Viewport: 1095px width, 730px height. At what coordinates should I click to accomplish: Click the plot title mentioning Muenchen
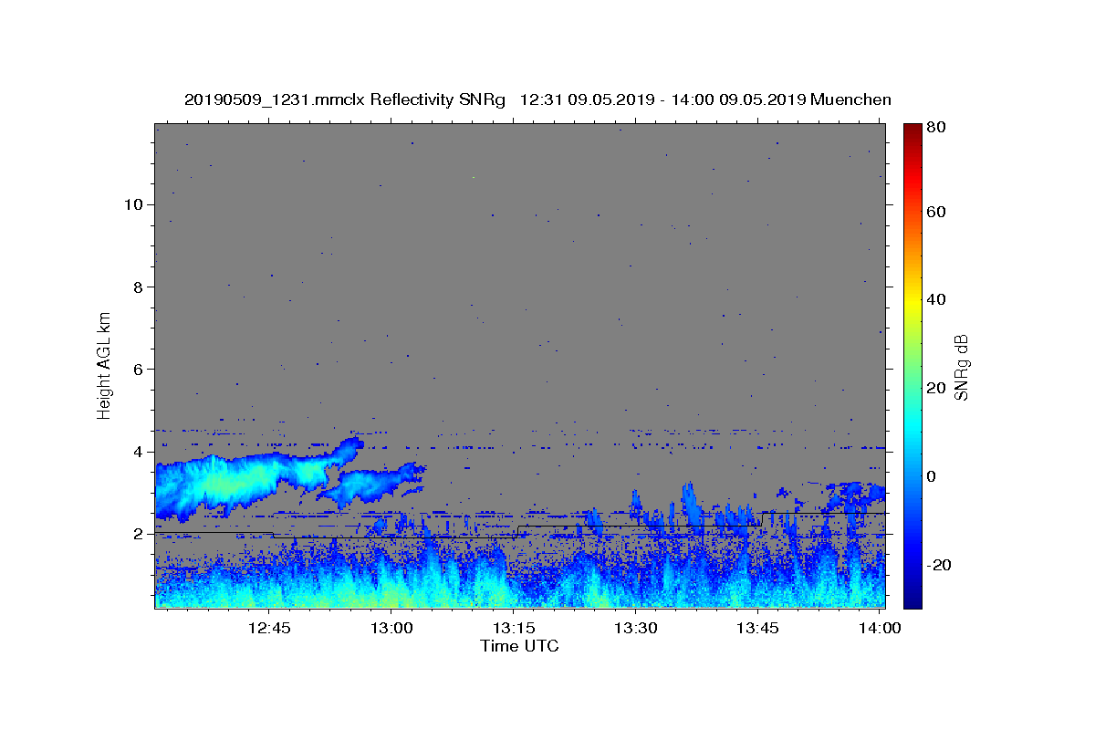[537, 99]
